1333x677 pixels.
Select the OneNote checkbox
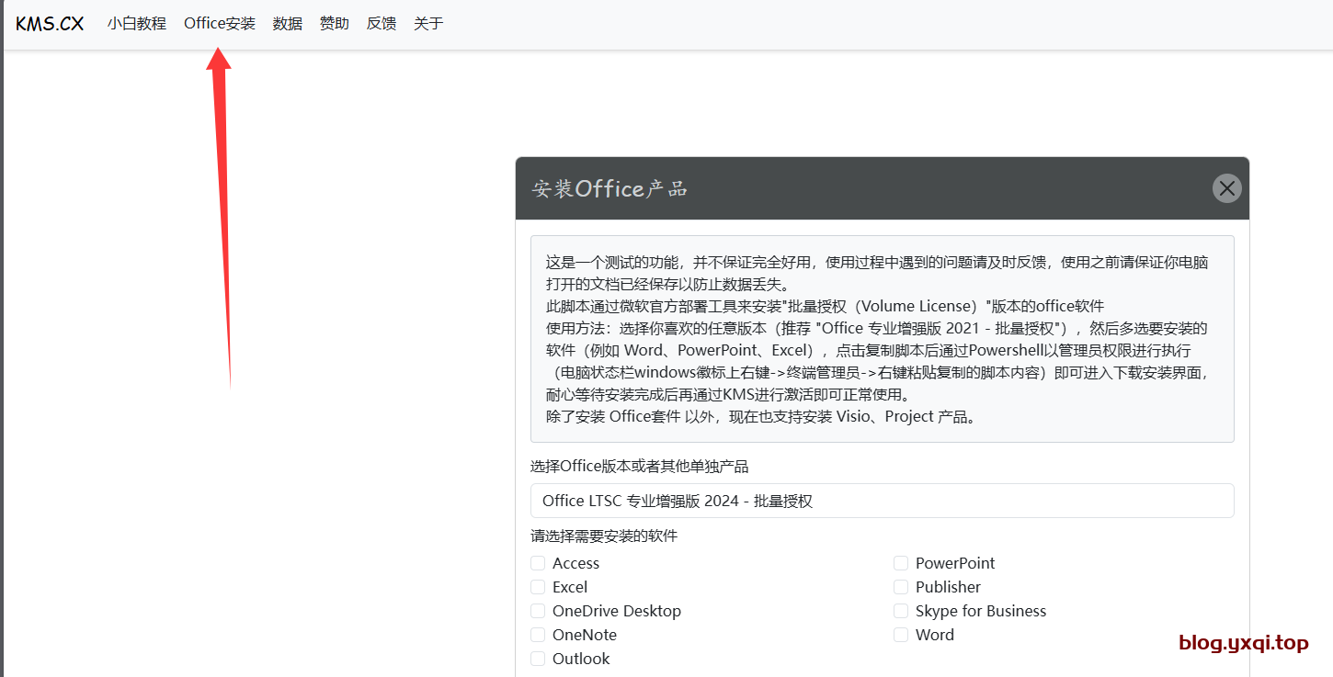click(538, 635)
